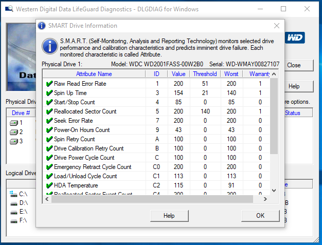Click the green check beside Seek Error Rate

(x=49, y=121)
